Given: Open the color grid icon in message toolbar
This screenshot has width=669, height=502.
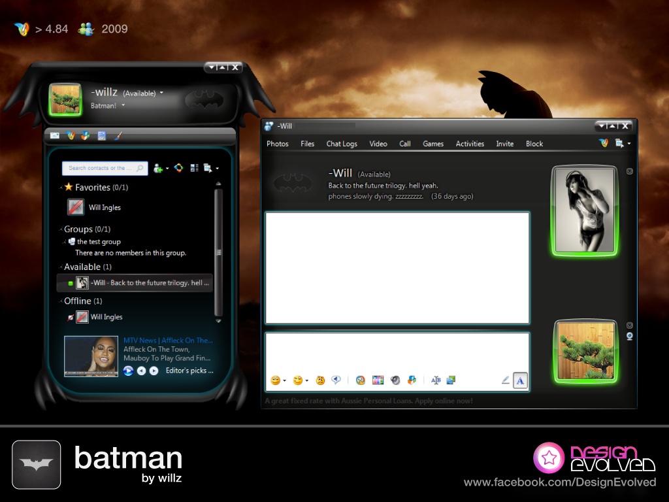Looking at the screenshot, I should pos(378,380).
